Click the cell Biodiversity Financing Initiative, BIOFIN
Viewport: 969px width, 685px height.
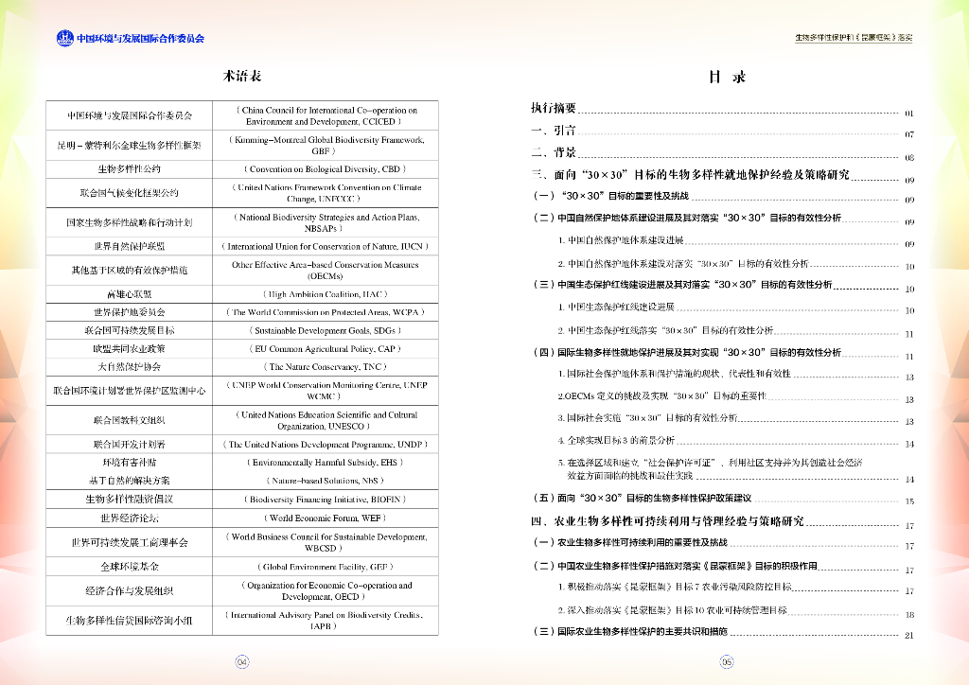326,499
